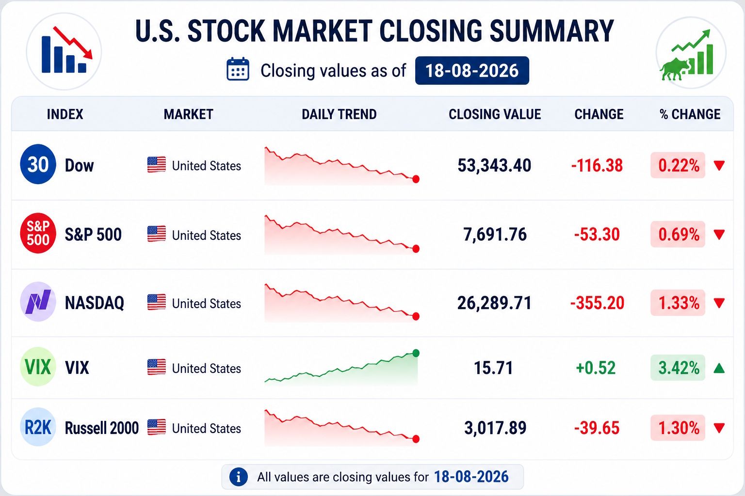745x496 pixels.
Task: Click the 18-08-2026 date badge in header
Action: (472, 71)
